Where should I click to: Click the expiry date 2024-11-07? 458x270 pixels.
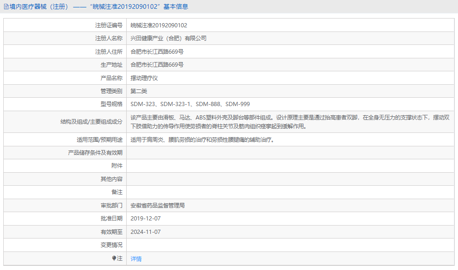(x=146, y=231)
